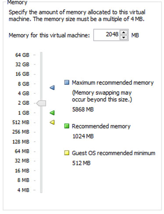
Task: Click the green recommended memory triangle marker
Action: coord(52,113)
